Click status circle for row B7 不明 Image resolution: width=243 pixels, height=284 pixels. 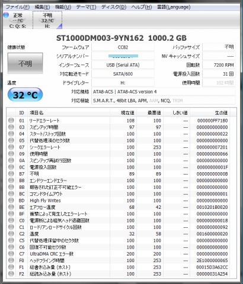point(11,174)
